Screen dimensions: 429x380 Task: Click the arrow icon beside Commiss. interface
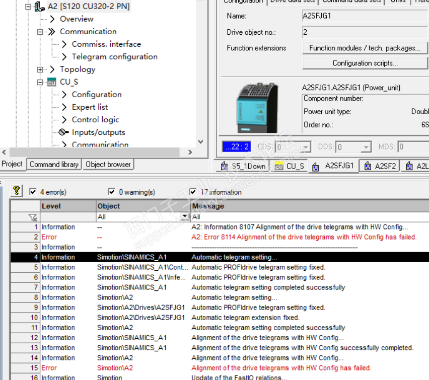click(64, 44)
